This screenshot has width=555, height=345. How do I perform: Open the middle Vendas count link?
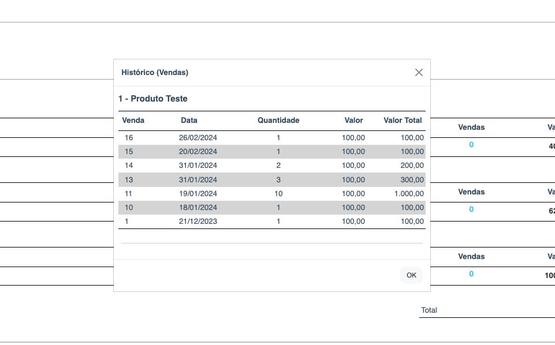tap(471, 209)
